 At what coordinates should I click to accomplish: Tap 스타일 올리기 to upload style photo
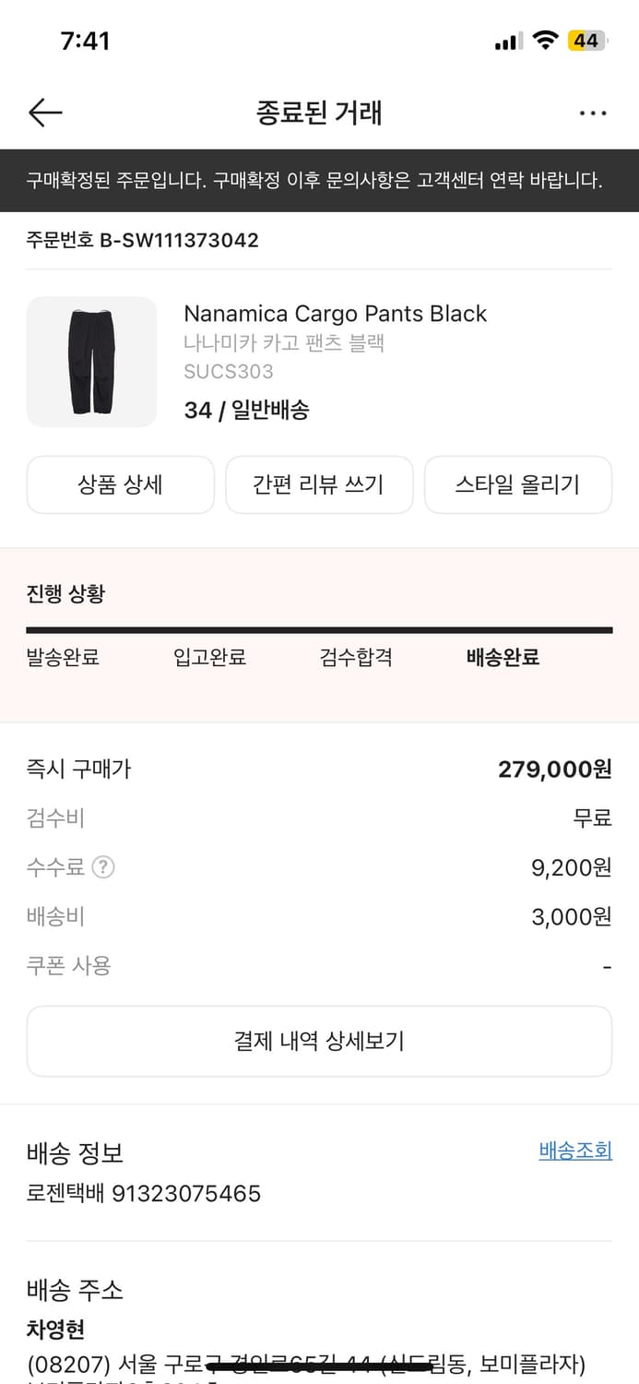(518, 484)
